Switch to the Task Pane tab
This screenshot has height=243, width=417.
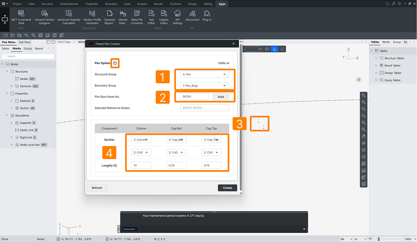pyautogui.click(x=24, y=42)
